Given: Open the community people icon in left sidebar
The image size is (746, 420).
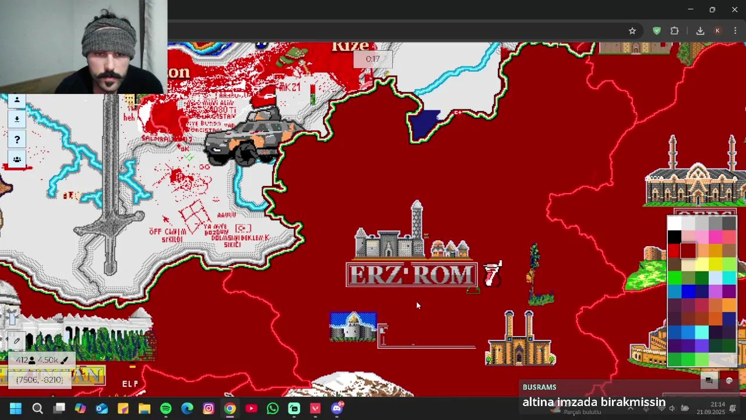Looking at the screenshot, I should click(17, 159).
